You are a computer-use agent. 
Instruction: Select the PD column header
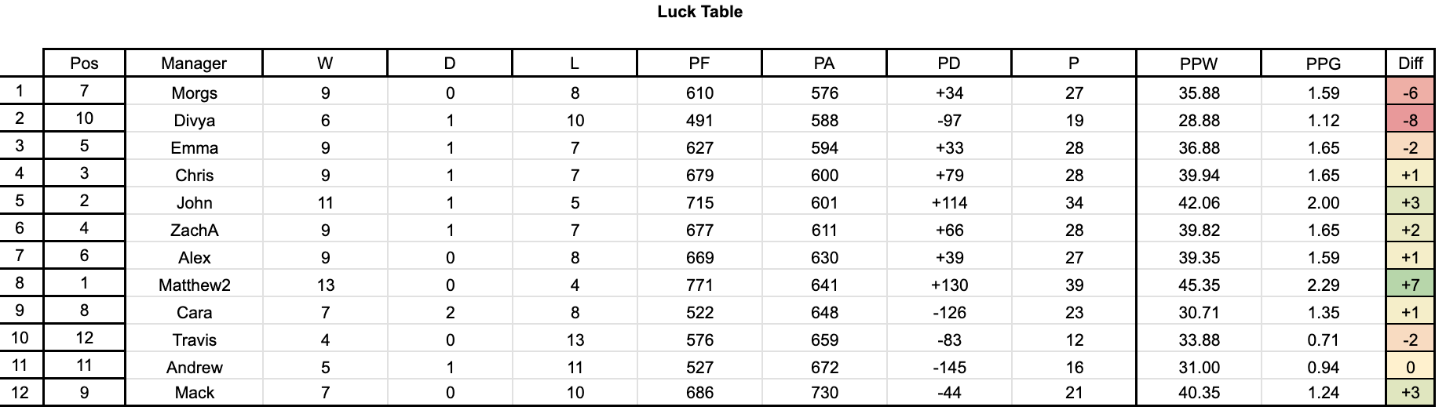(949, 64)
